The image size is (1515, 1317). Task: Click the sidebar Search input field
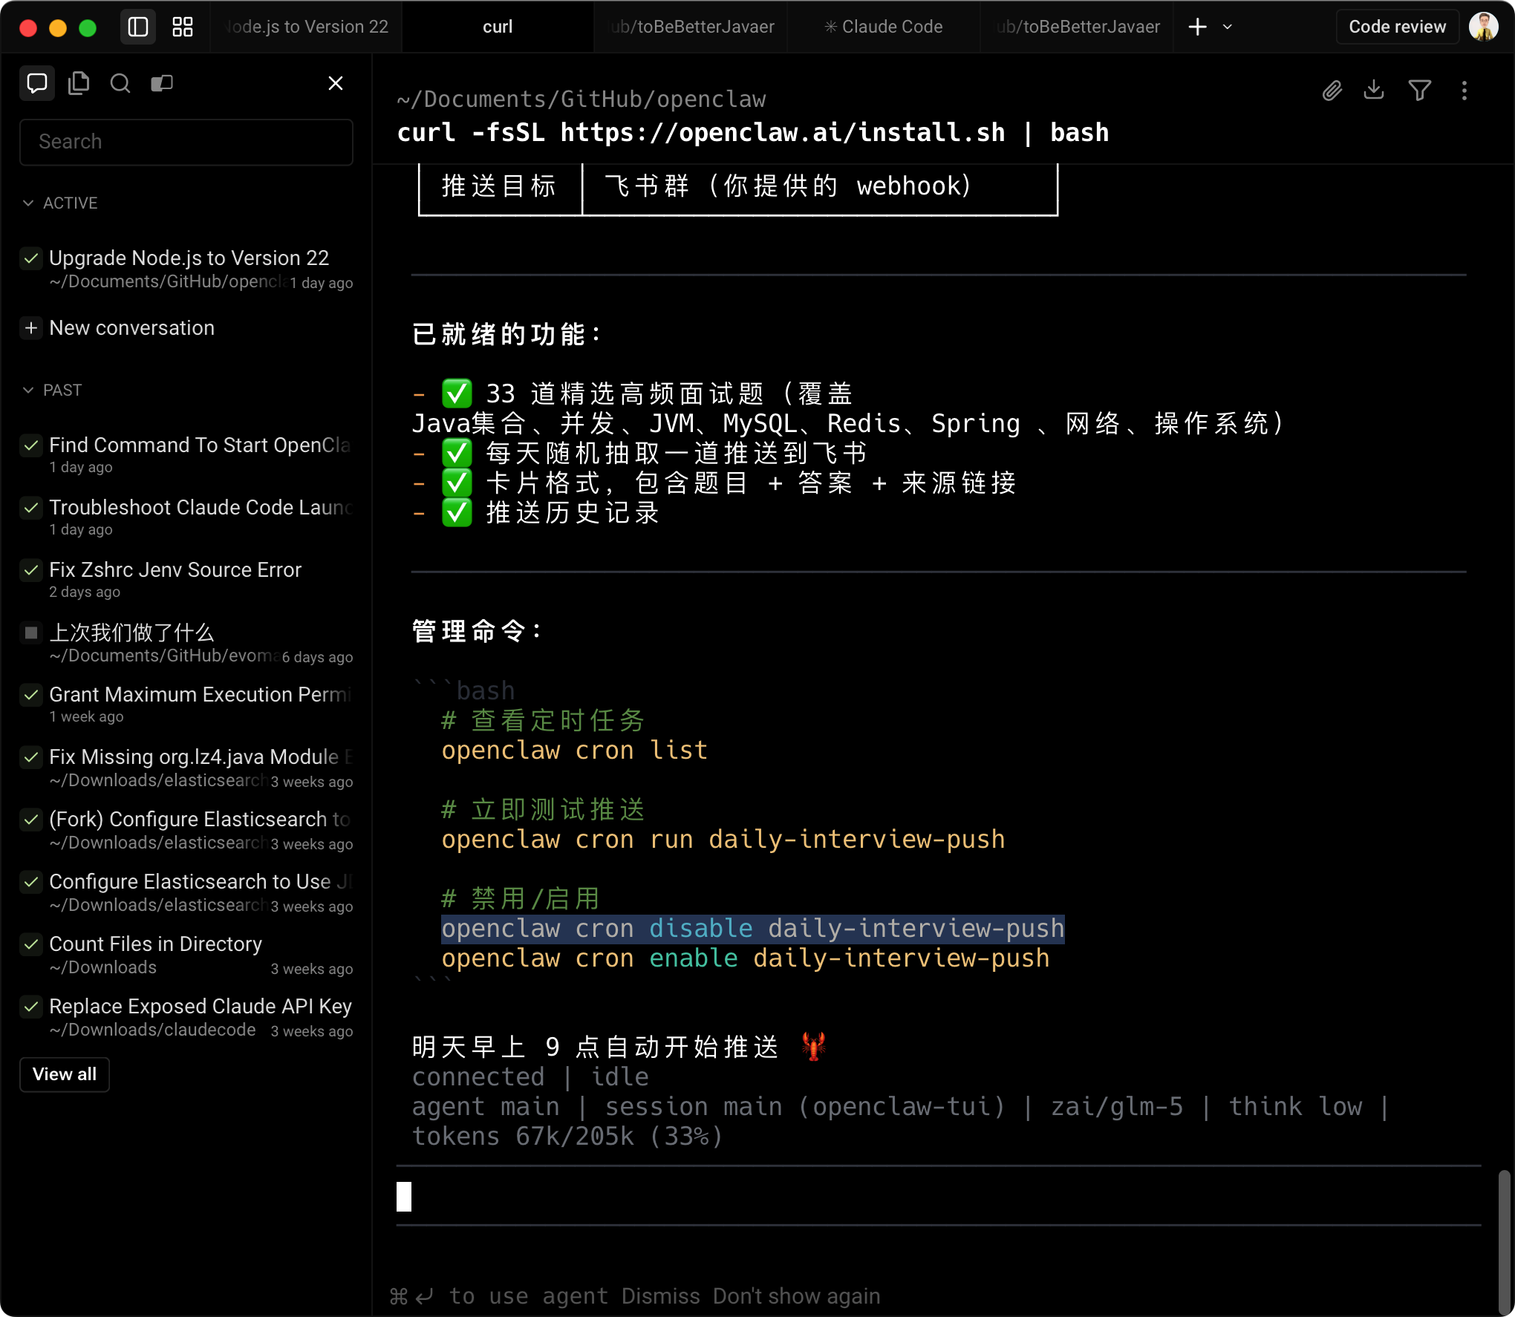[186, 142]
